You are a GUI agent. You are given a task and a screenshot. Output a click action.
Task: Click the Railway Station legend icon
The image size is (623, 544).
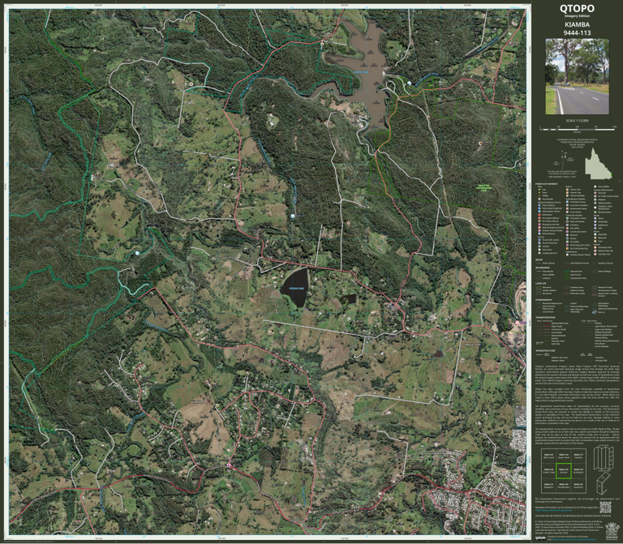[595, 203]
